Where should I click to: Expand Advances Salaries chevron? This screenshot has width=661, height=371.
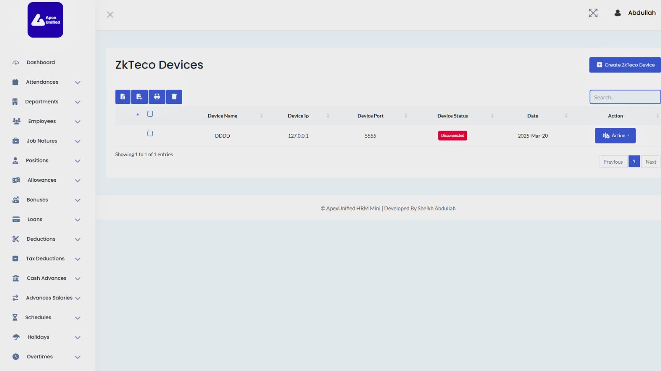[x=77, y=298]
